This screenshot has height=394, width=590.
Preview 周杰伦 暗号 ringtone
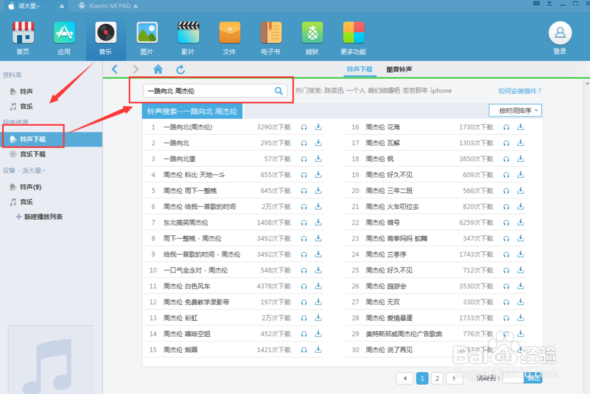506,223
